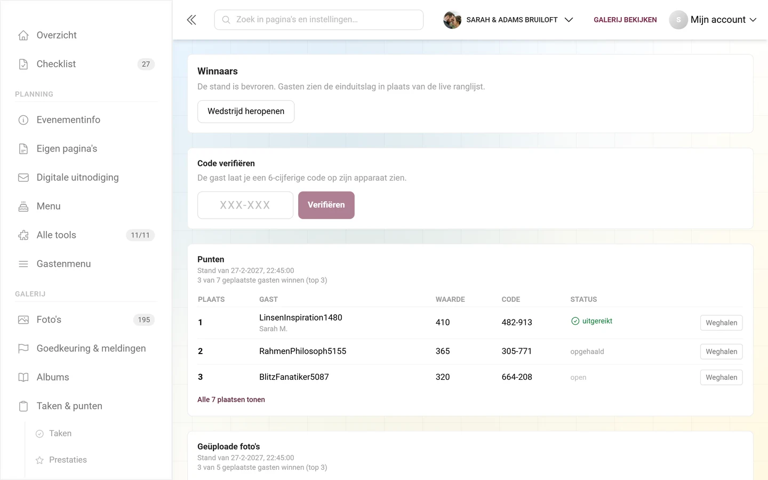Click the Checklist count badge 27

(x=146, y=64)
